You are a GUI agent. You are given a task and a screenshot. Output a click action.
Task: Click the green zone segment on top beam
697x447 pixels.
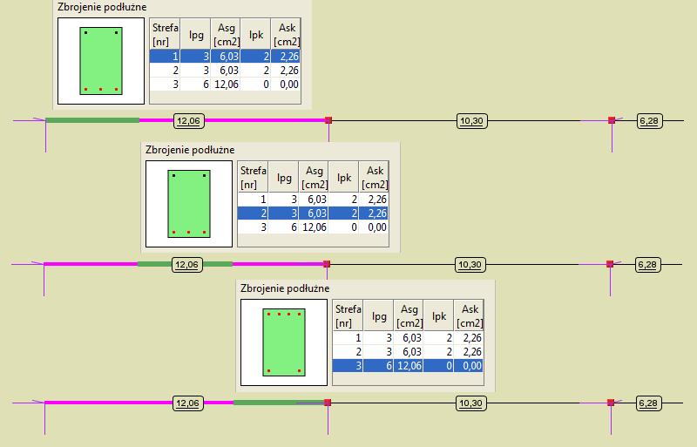tap(92, 120)
